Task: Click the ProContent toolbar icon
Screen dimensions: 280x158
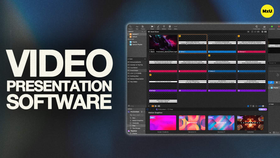Action: coord(257,27)
